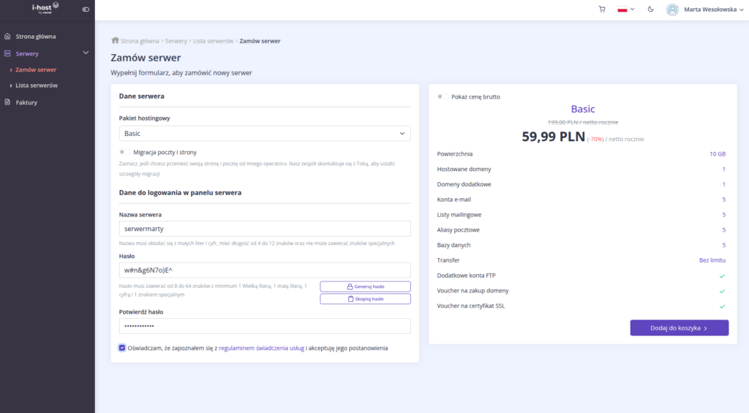Open the shopping cart icon
749x413 pixels.
point(602,10)
